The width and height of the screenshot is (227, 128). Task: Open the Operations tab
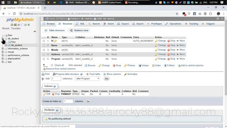[x=173, y=24]
